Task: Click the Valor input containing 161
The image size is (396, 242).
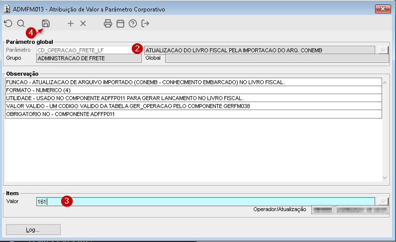Action: pyautogui.click(x=205, y=202)
